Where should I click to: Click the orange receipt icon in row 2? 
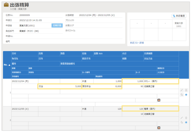coord(159,128)
